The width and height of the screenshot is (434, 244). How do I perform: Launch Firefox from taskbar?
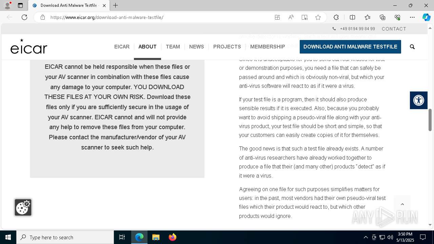pos(173,237)
